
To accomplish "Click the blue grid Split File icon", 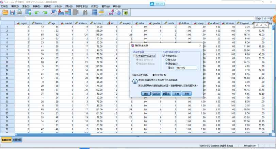I will 95,12.
